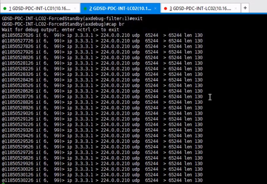Click timestamp @11850528526 line
The height and width of the screenshot is (184, 267).
(x=102, y=86)
